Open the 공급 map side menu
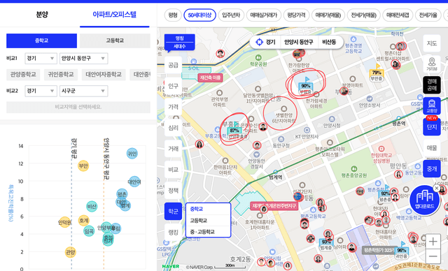Screen dimensions: 448x271 [x=173, y=65]
